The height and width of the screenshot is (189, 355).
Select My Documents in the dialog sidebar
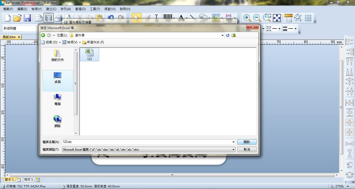[x=58, y=56]
